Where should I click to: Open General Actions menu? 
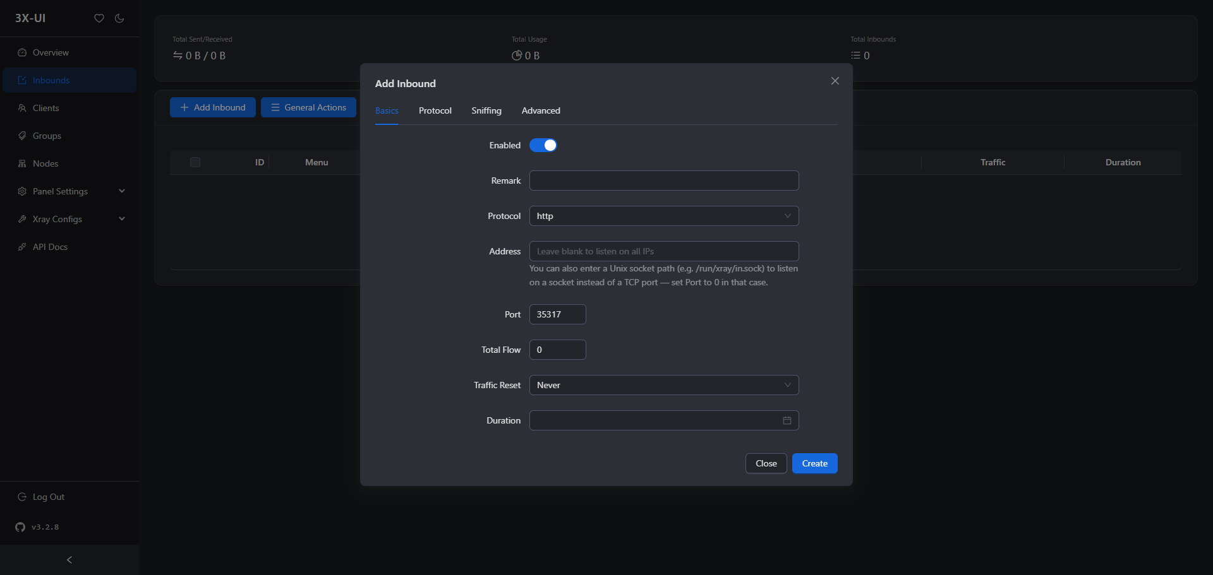308,107
